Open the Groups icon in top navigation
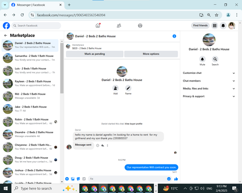Screen dimensions: 242x193 click(x=140, y=26)
